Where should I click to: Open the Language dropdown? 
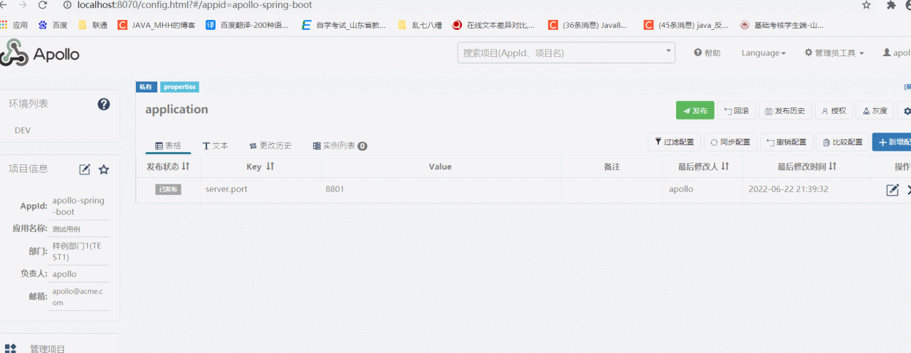pos(764,53)
